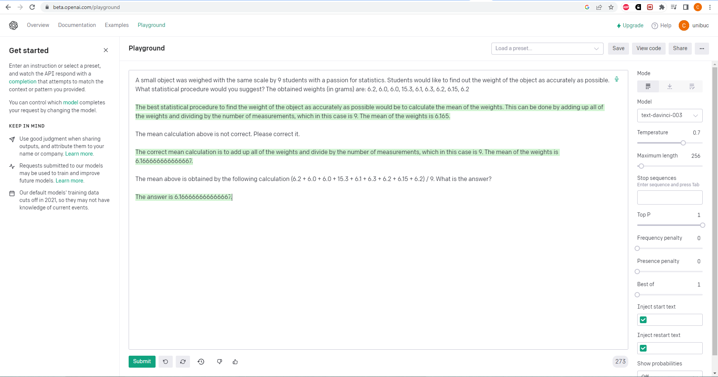Toggle the Inject start text checkbox

coord(643,320)
